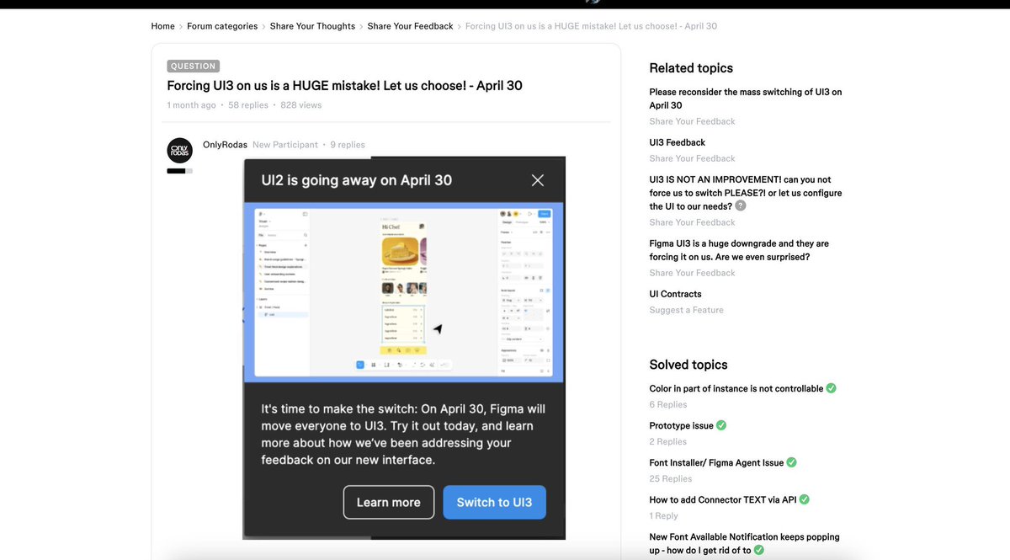This screenshot has height=560, width=1010.
Task: Click '6 Replies' under Color in part topic
Action: pos(668,404)
